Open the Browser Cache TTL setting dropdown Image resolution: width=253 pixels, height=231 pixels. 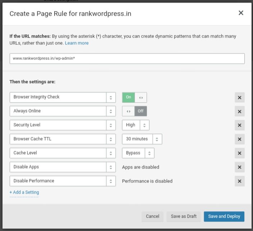pyautogui.click(x=63, y=139)
